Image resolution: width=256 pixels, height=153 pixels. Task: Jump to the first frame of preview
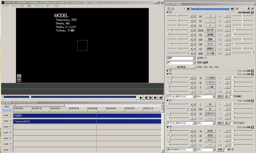point(155,98)
